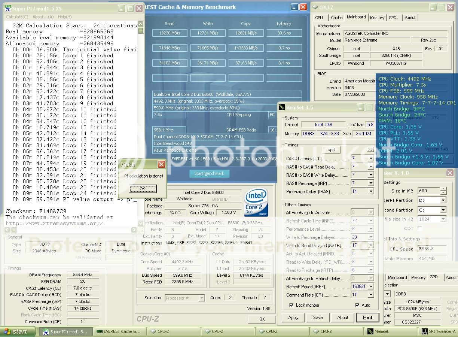Click the Bus Speed value 599.0 MHz
Image resolution: width=458 pixels, height=337 pixels.
pyautogui.click(x=183, y=275)
